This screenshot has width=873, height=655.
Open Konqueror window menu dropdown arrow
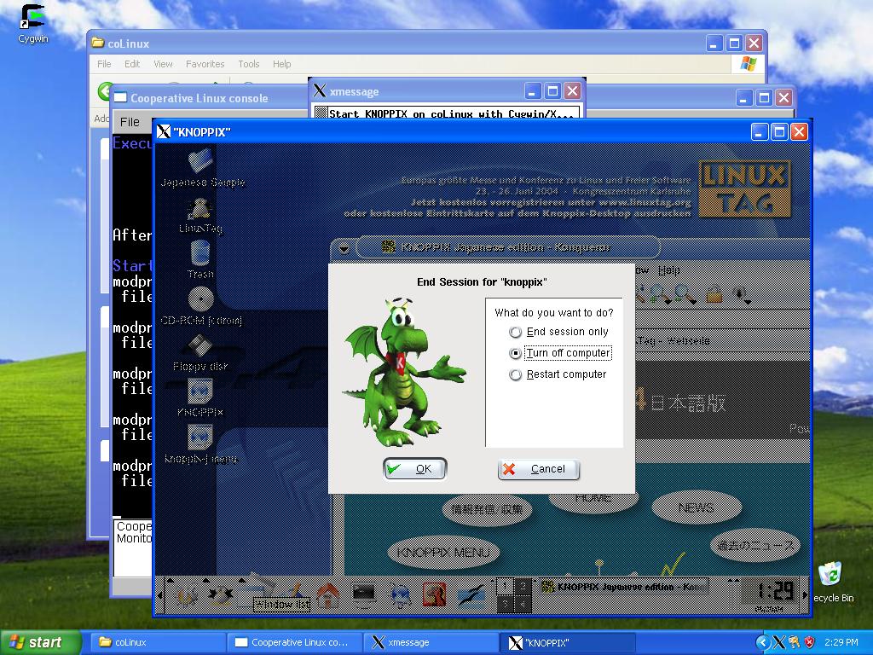coord(344,249)
